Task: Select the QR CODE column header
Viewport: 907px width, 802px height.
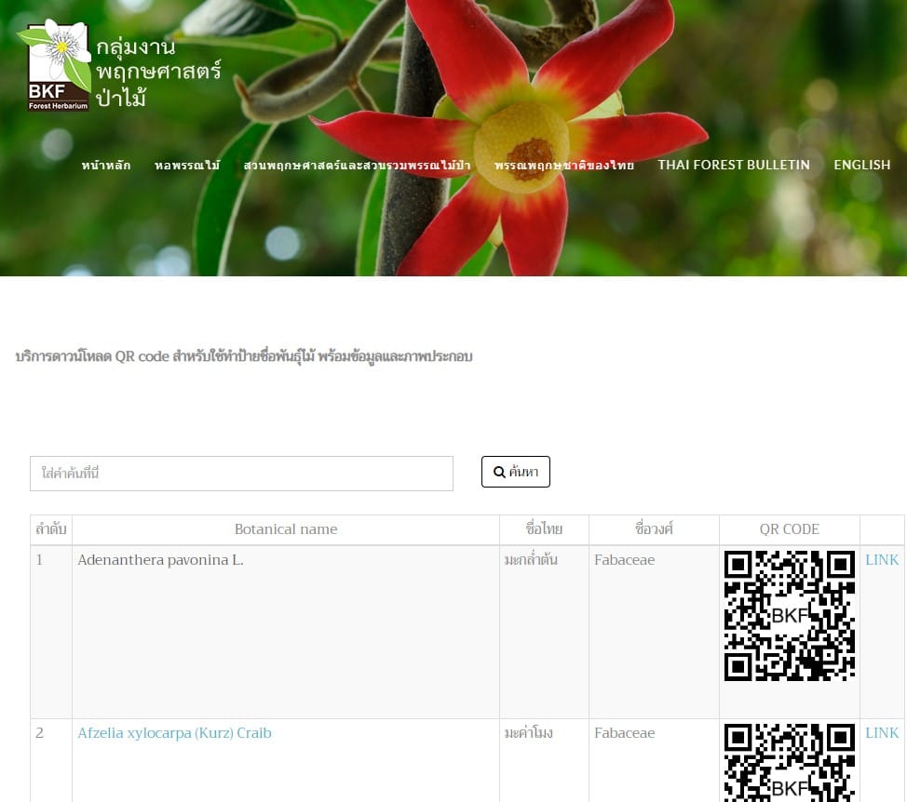Action: pyautogui.click(x=789, y=529)
